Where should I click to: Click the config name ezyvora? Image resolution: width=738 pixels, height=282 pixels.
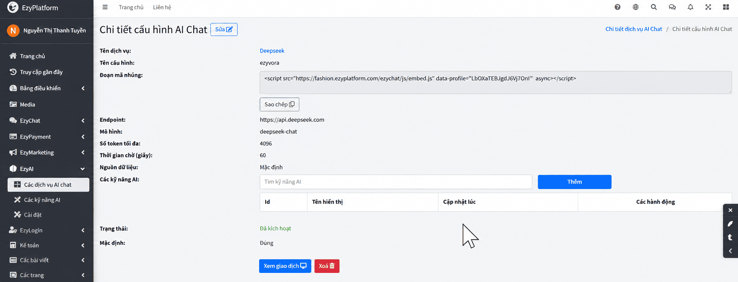(x=269, y=63)
